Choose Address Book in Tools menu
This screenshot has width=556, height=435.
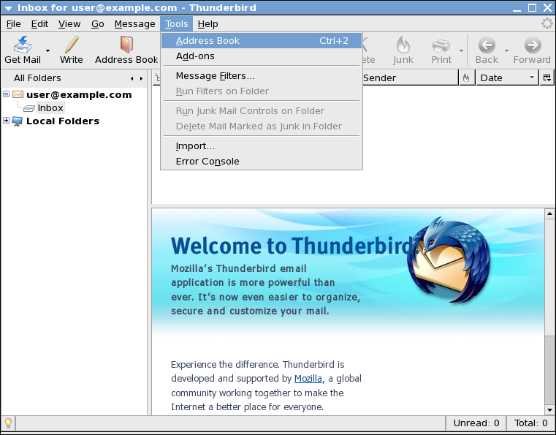(262, 40)
